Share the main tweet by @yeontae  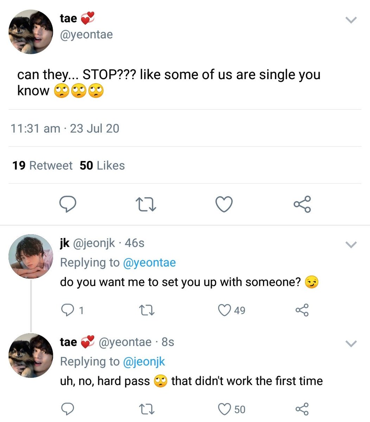pyautogui.click(x=302, y=204)
